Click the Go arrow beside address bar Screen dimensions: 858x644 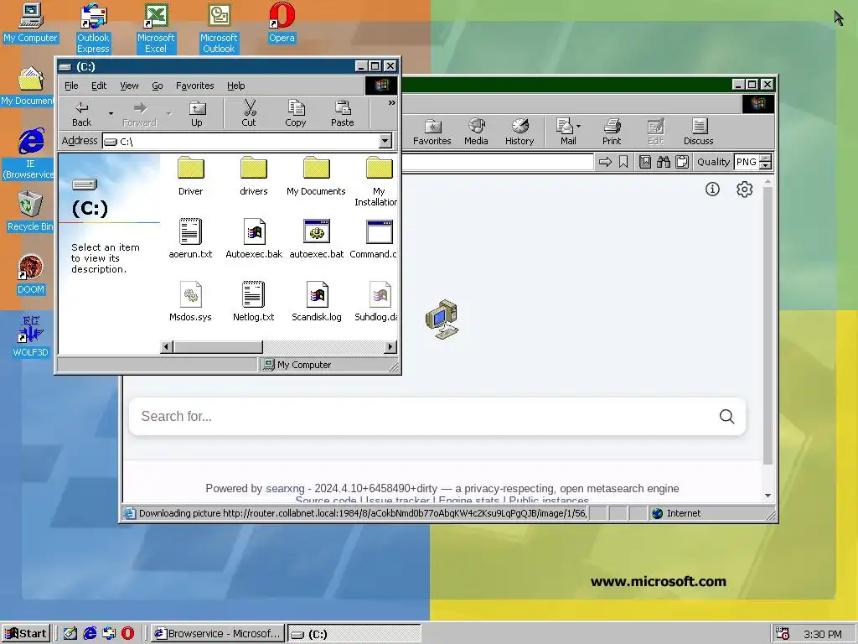click(605, 162)
